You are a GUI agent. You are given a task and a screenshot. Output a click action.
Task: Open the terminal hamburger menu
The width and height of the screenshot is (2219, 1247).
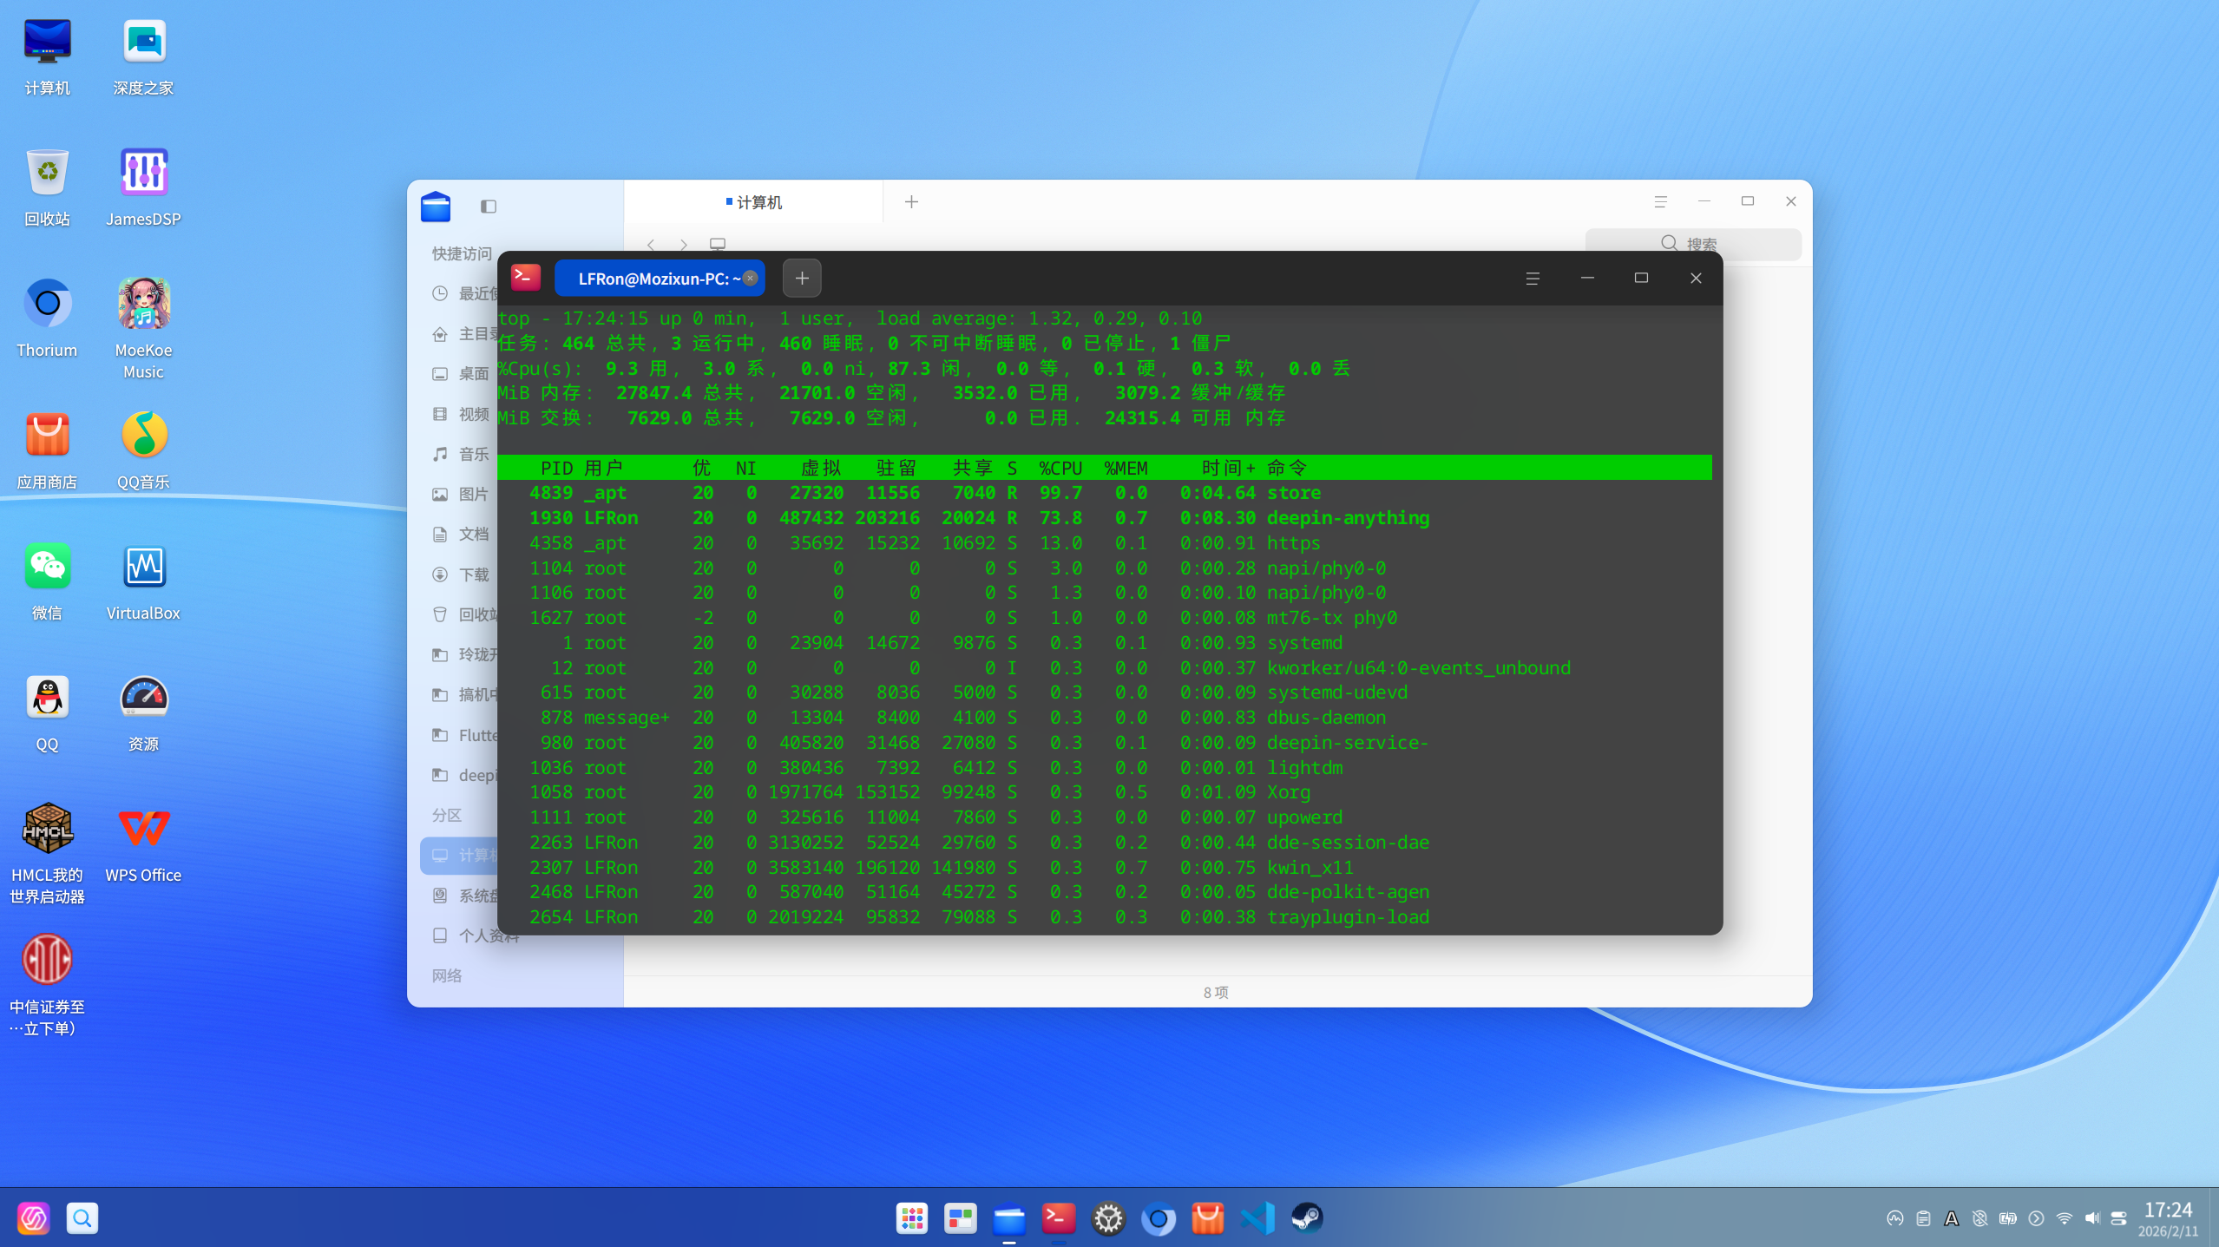(1532, 279)
